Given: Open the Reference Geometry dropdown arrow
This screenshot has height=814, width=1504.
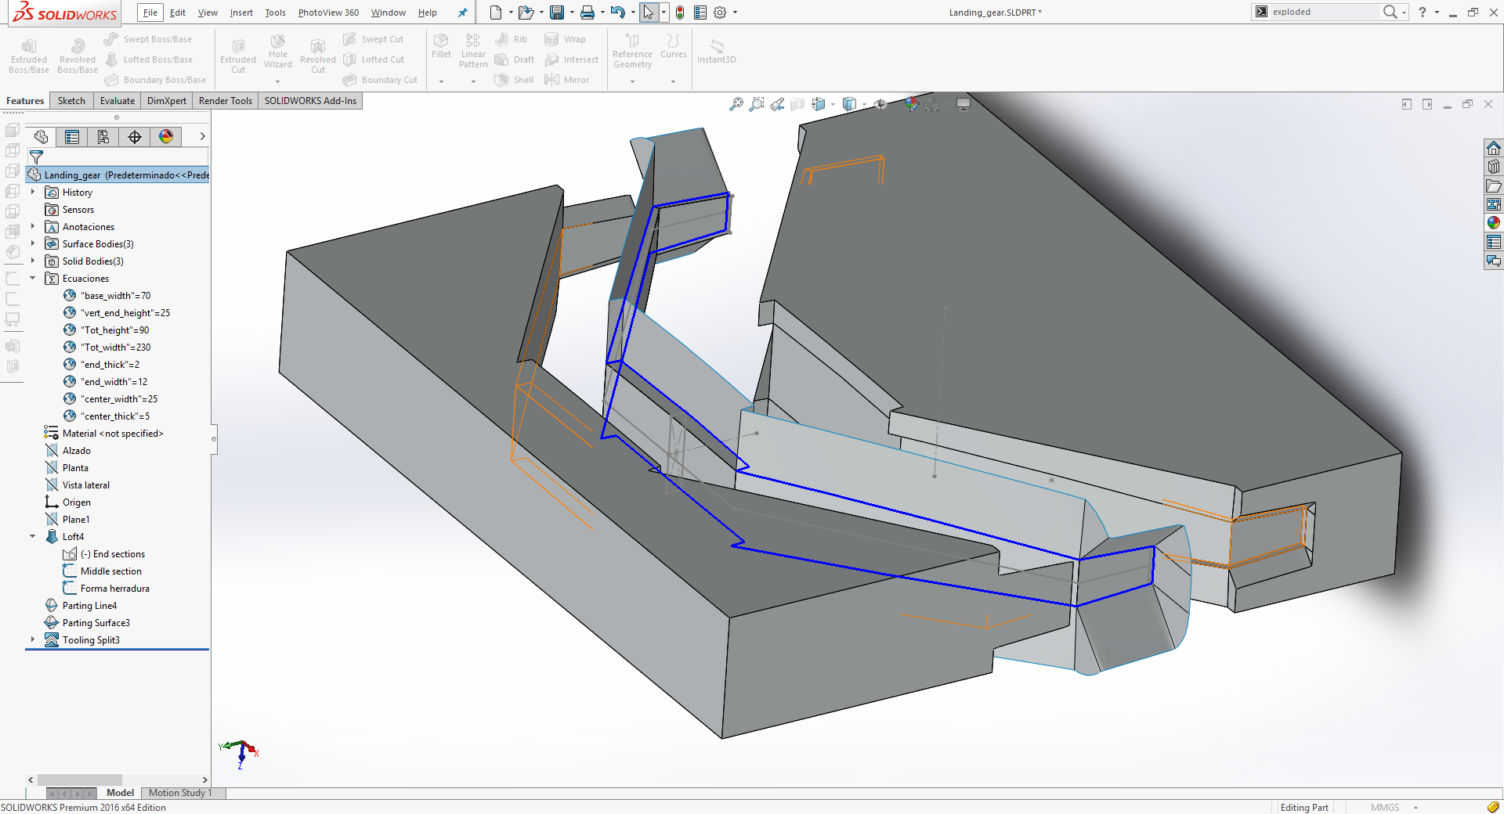Looking at the screenshot, I should tap(632, 81).
